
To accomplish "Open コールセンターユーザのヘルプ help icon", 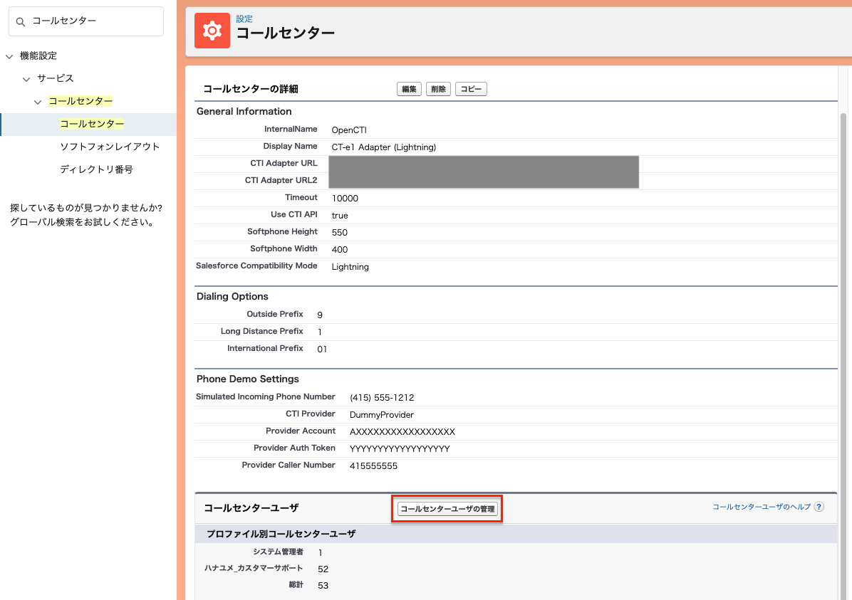I will (x=819, y=506).
